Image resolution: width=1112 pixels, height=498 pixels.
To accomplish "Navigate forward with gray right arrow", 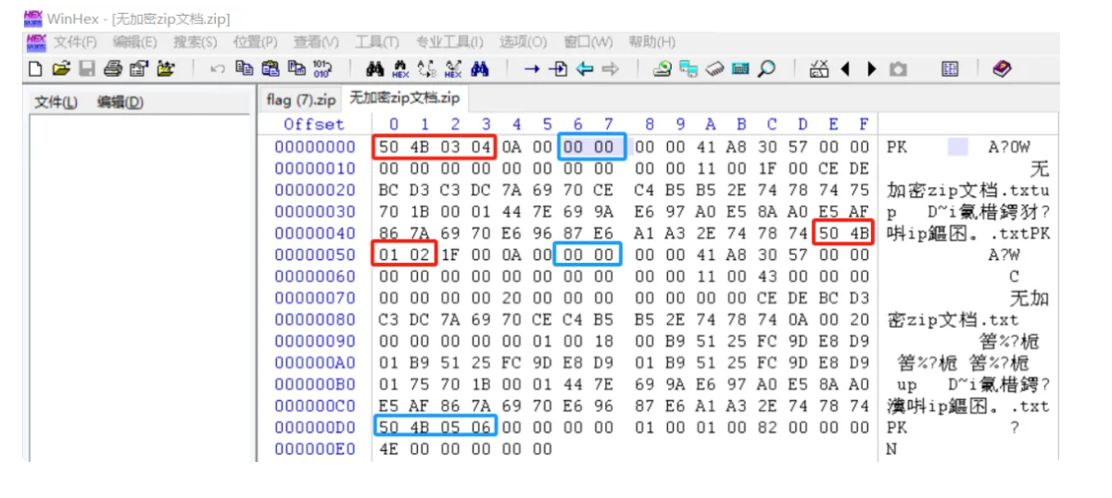I will (611, 69).
